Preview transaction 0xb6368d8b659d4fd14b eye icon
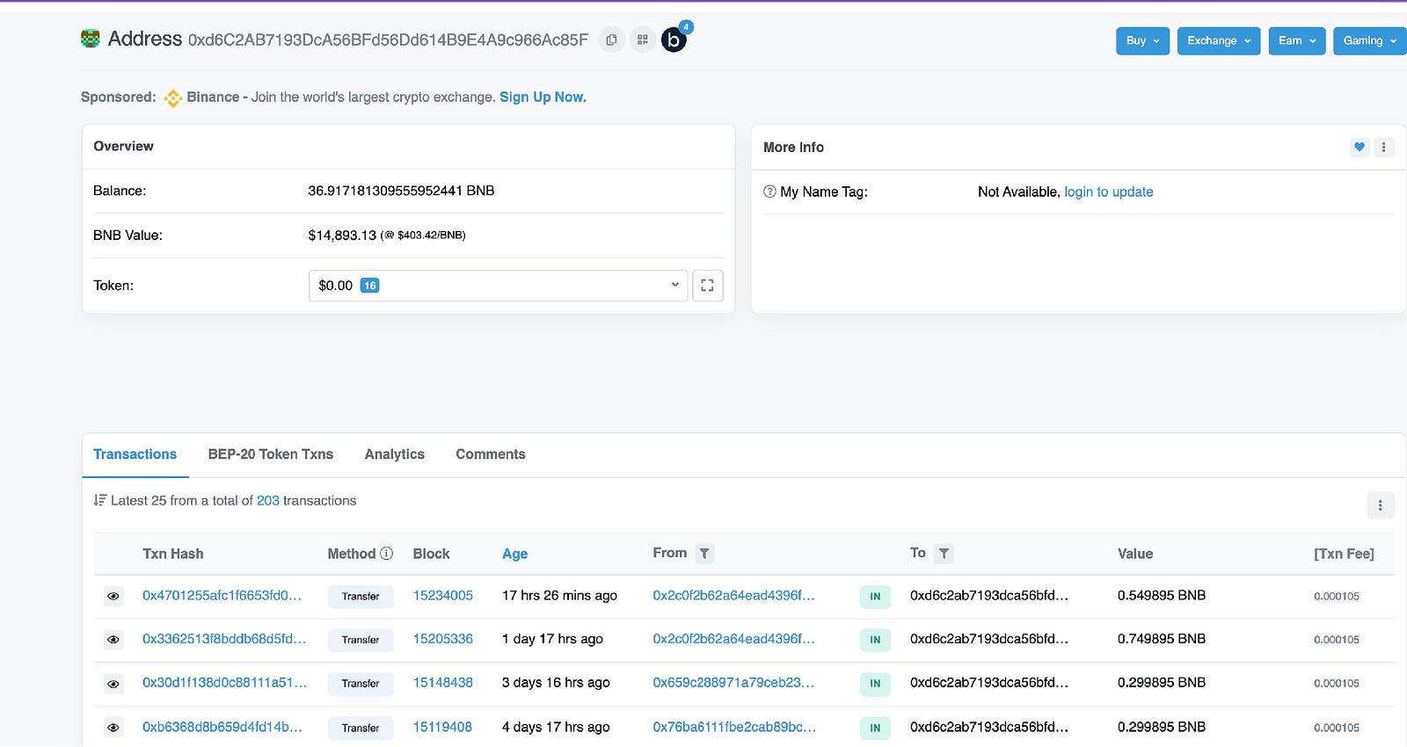Screen dimensions: 1407x747 tap(113, 728)
